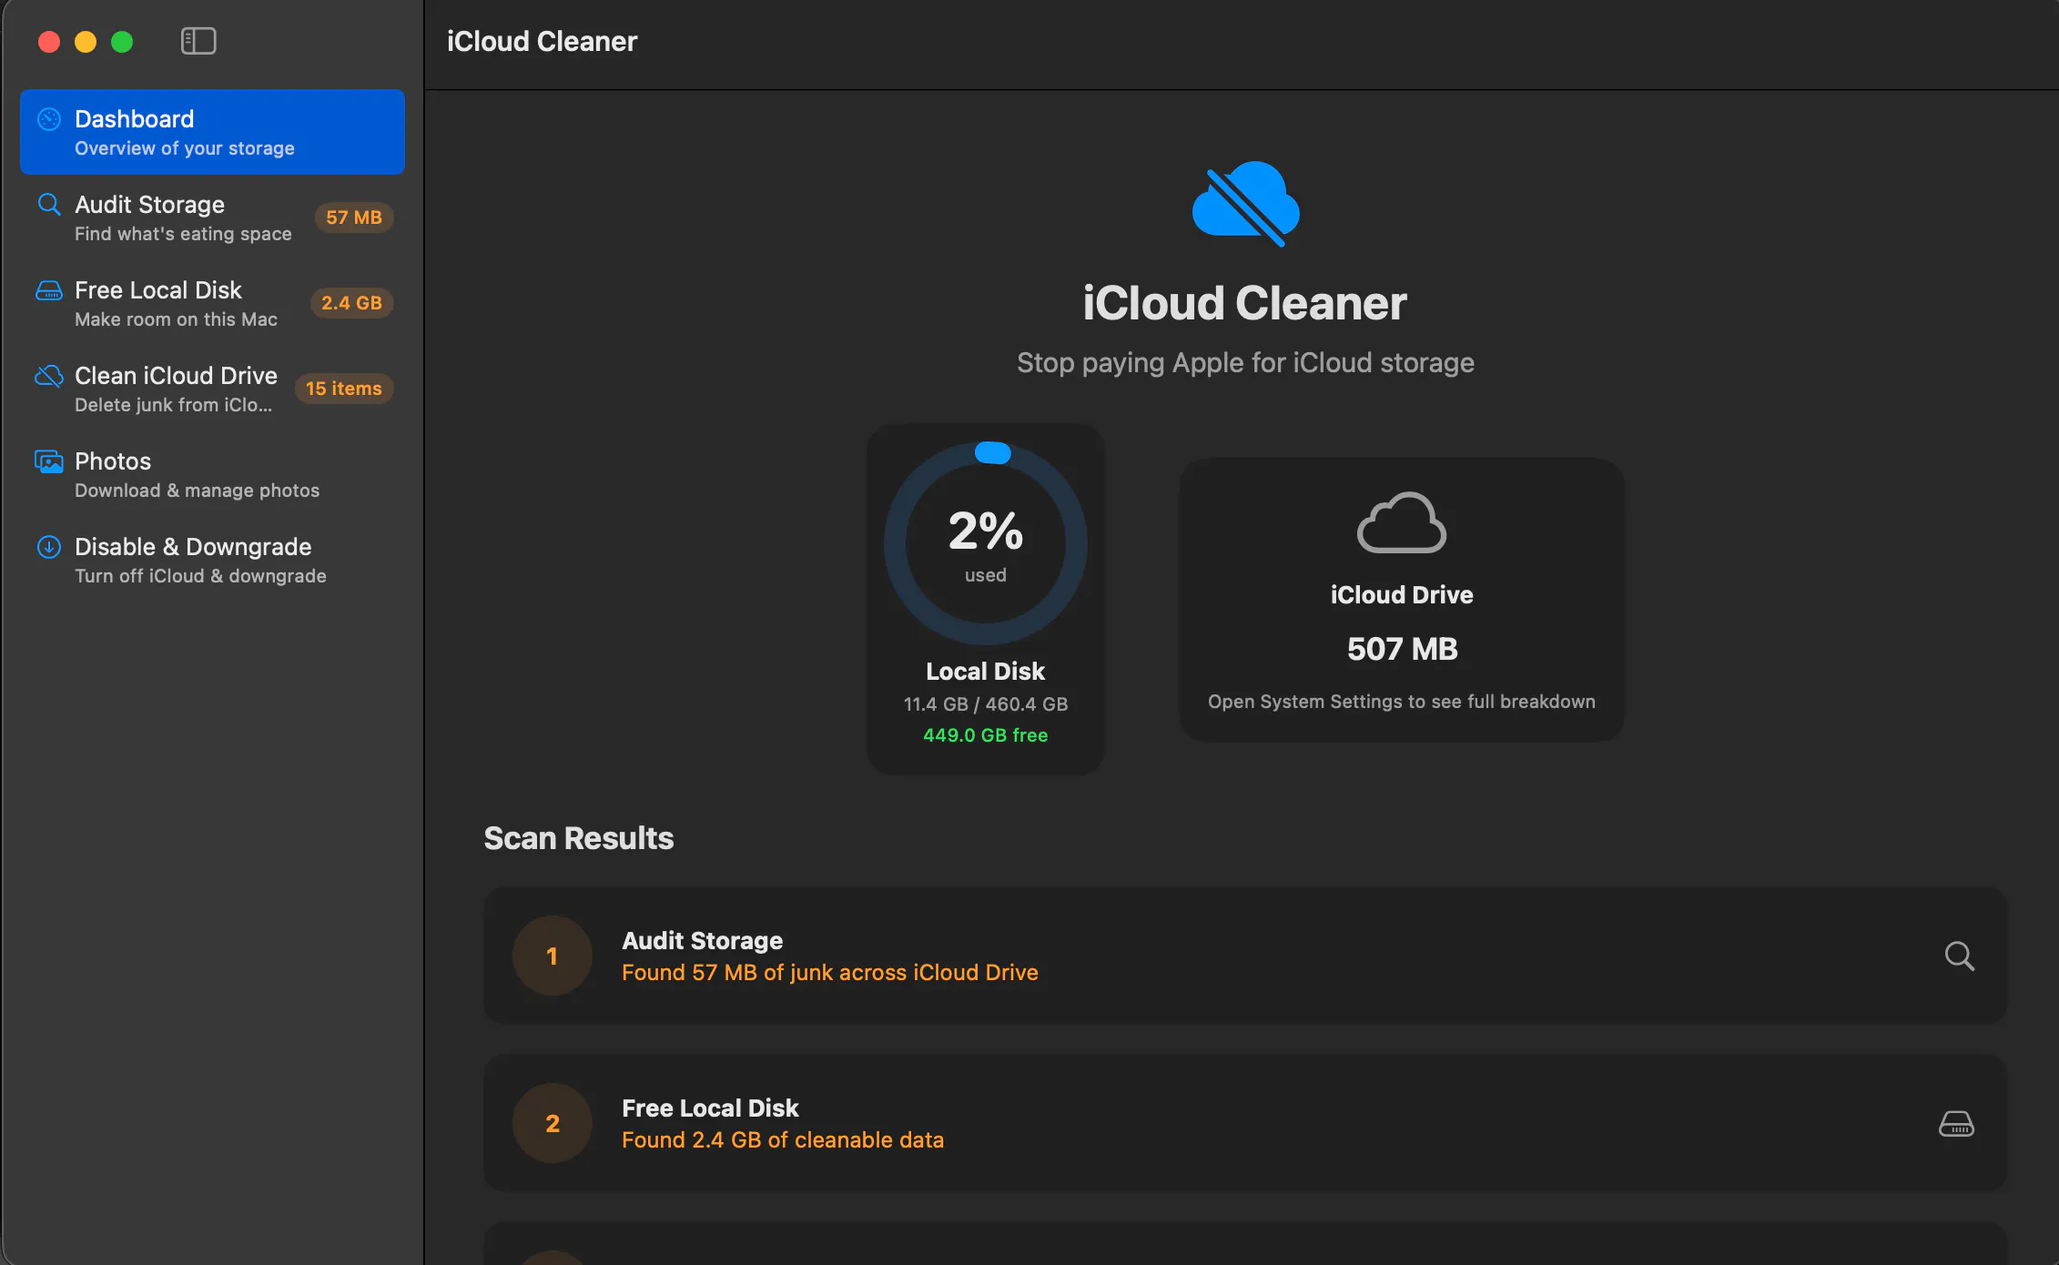
Task: Click the iCloud Drive 507 MB value
Action: click(1402, 649)
